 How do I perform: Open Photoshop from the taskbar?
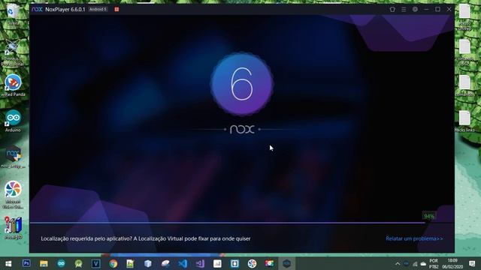26,263
